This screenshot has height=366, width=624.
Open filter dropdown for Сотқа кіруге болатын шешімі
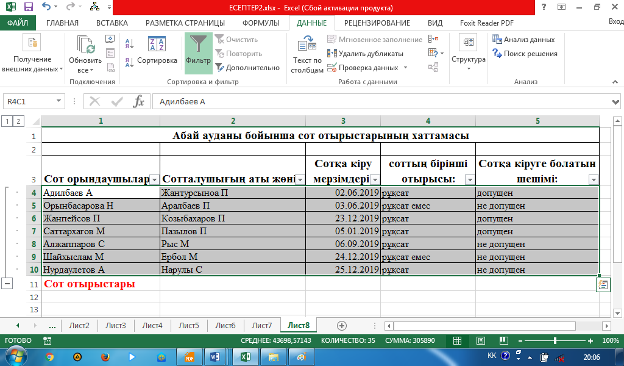(x=594, y=179)
